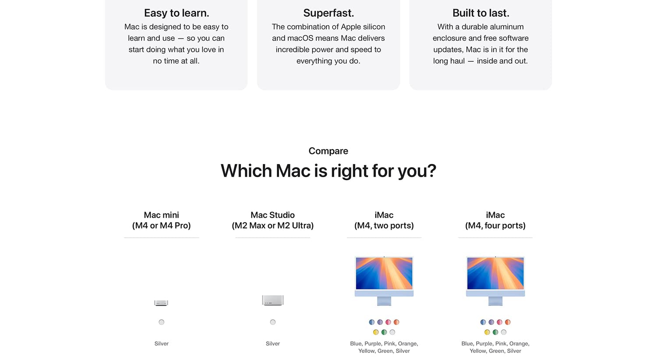Pick Blue color for iMac two ports

(372, 322)
